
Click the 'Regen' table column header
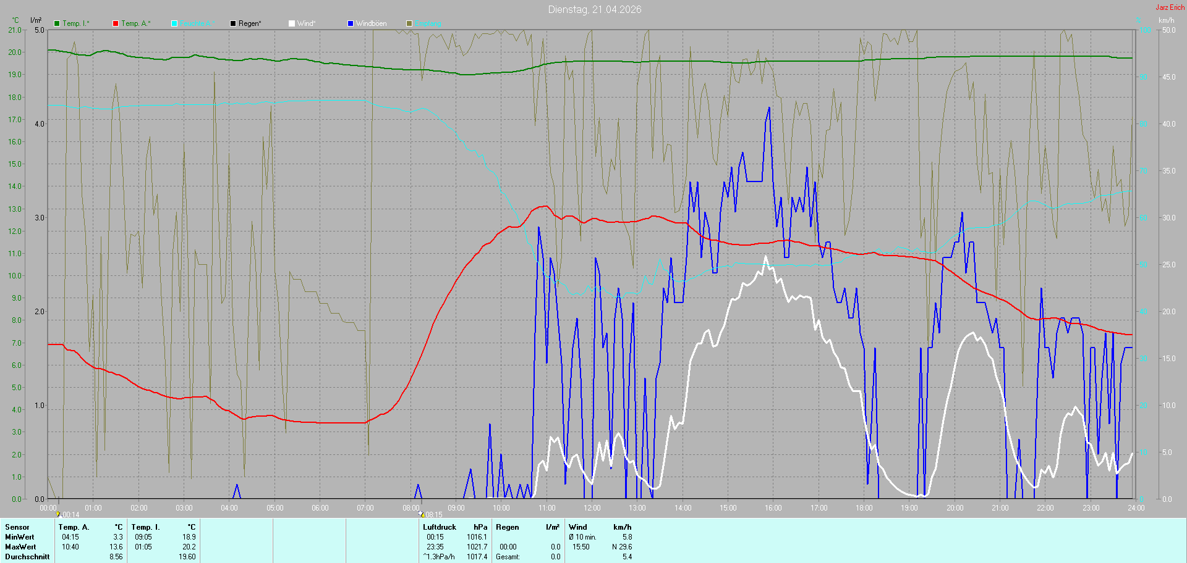[508, 527]
